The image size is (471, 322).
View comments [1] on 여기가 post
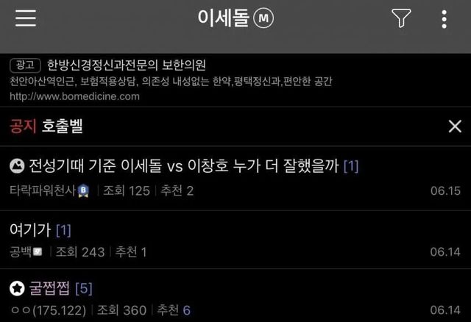click(63, 230)
